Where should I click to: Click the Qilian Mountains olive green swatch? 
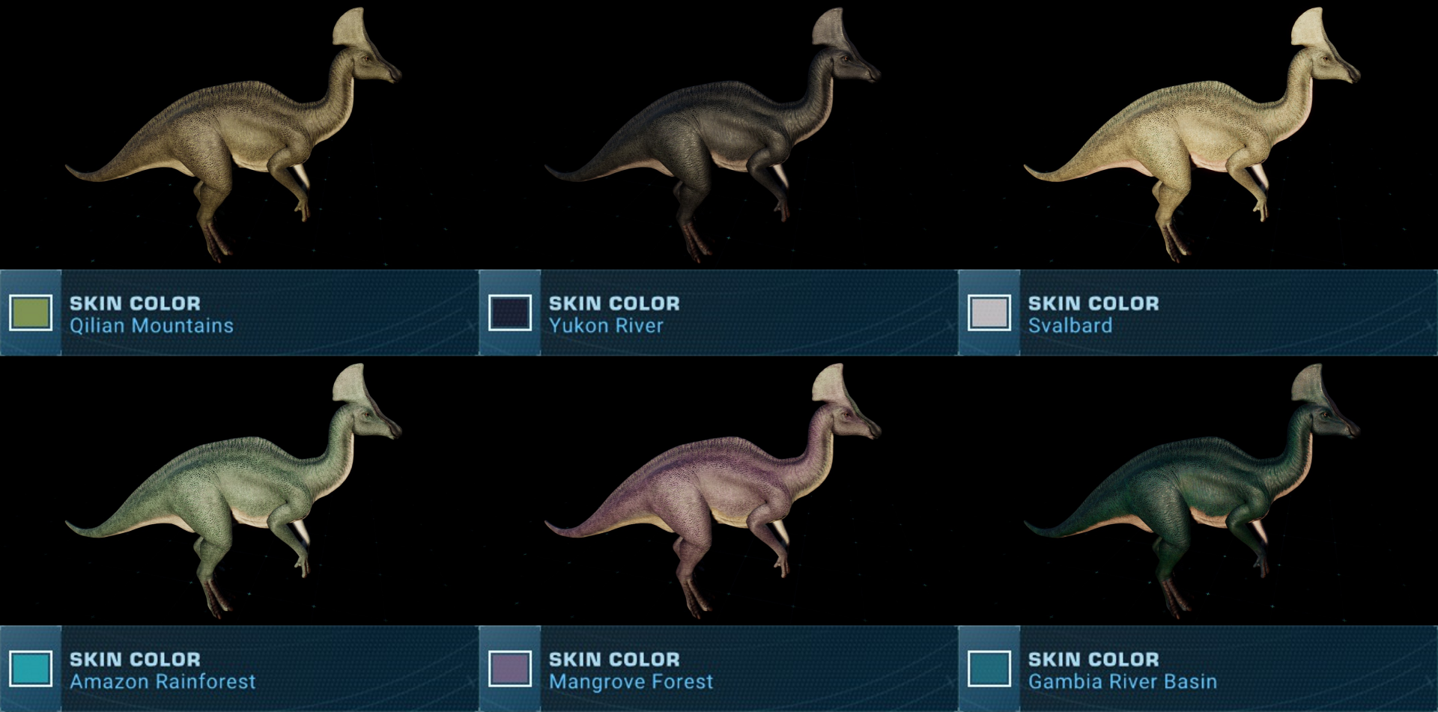click(x=31, y=313)
